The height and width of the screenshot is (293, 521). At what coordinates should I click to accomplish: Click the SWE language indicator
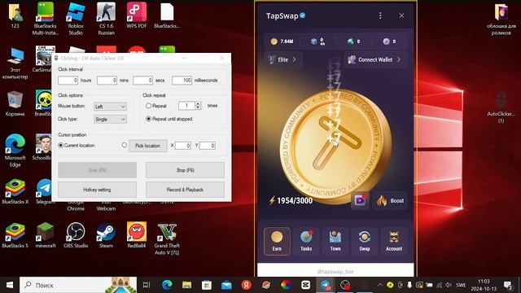click(x=461, y=285)
